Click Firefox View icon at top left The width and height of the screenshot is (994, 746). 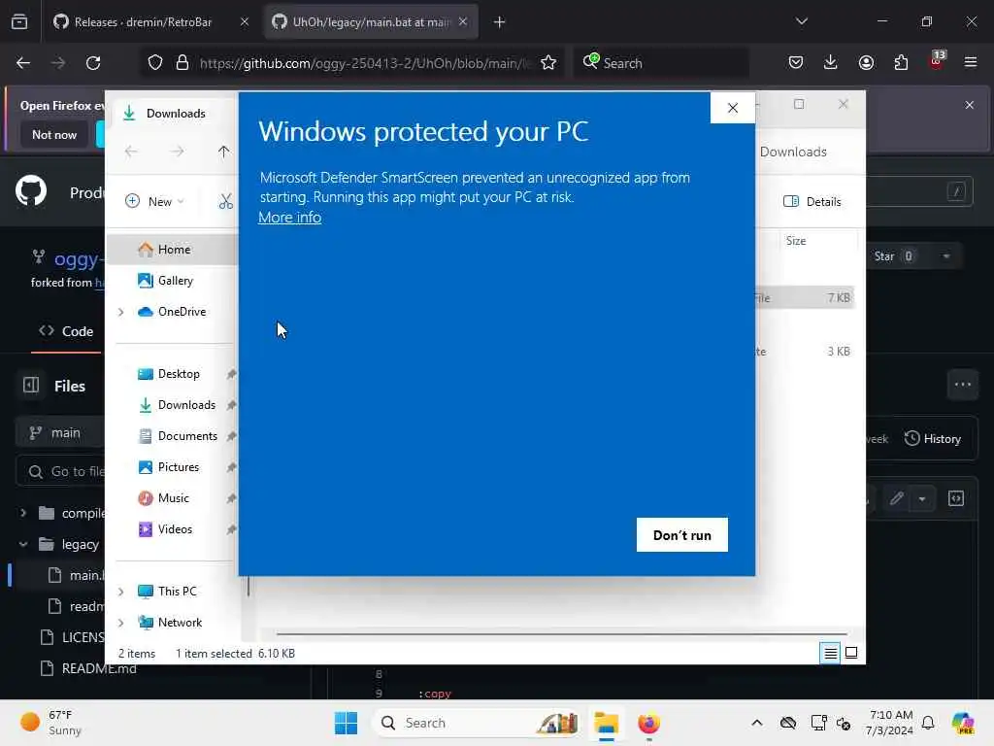pyautogui.click(x=19, y=22)
